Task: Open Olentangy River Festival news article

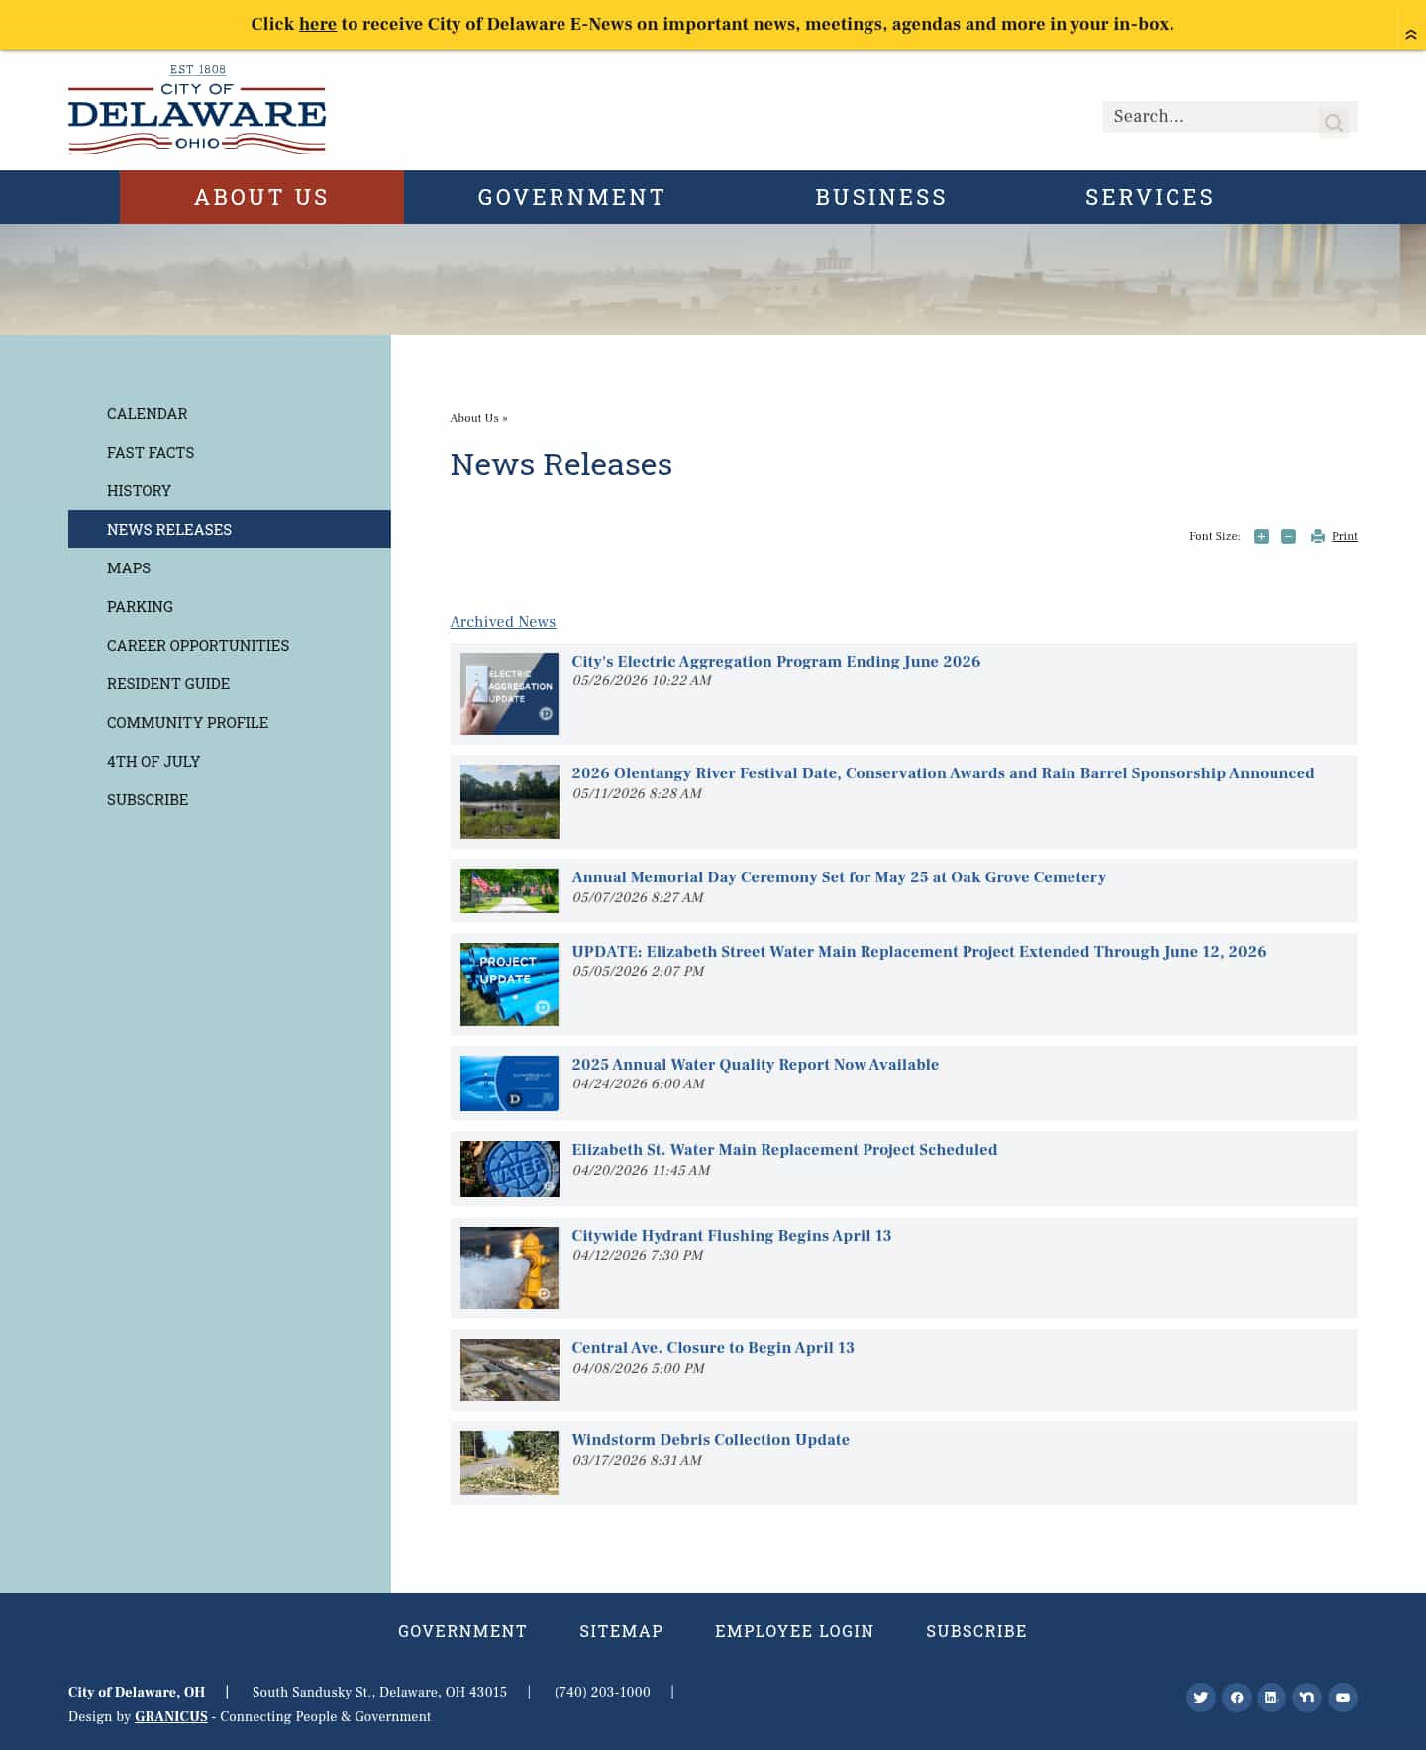Action: click(x=943, y=772)
